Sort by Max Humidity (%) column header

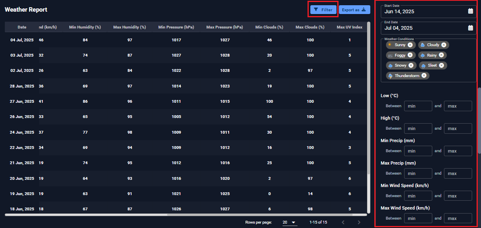pos(130,27)
